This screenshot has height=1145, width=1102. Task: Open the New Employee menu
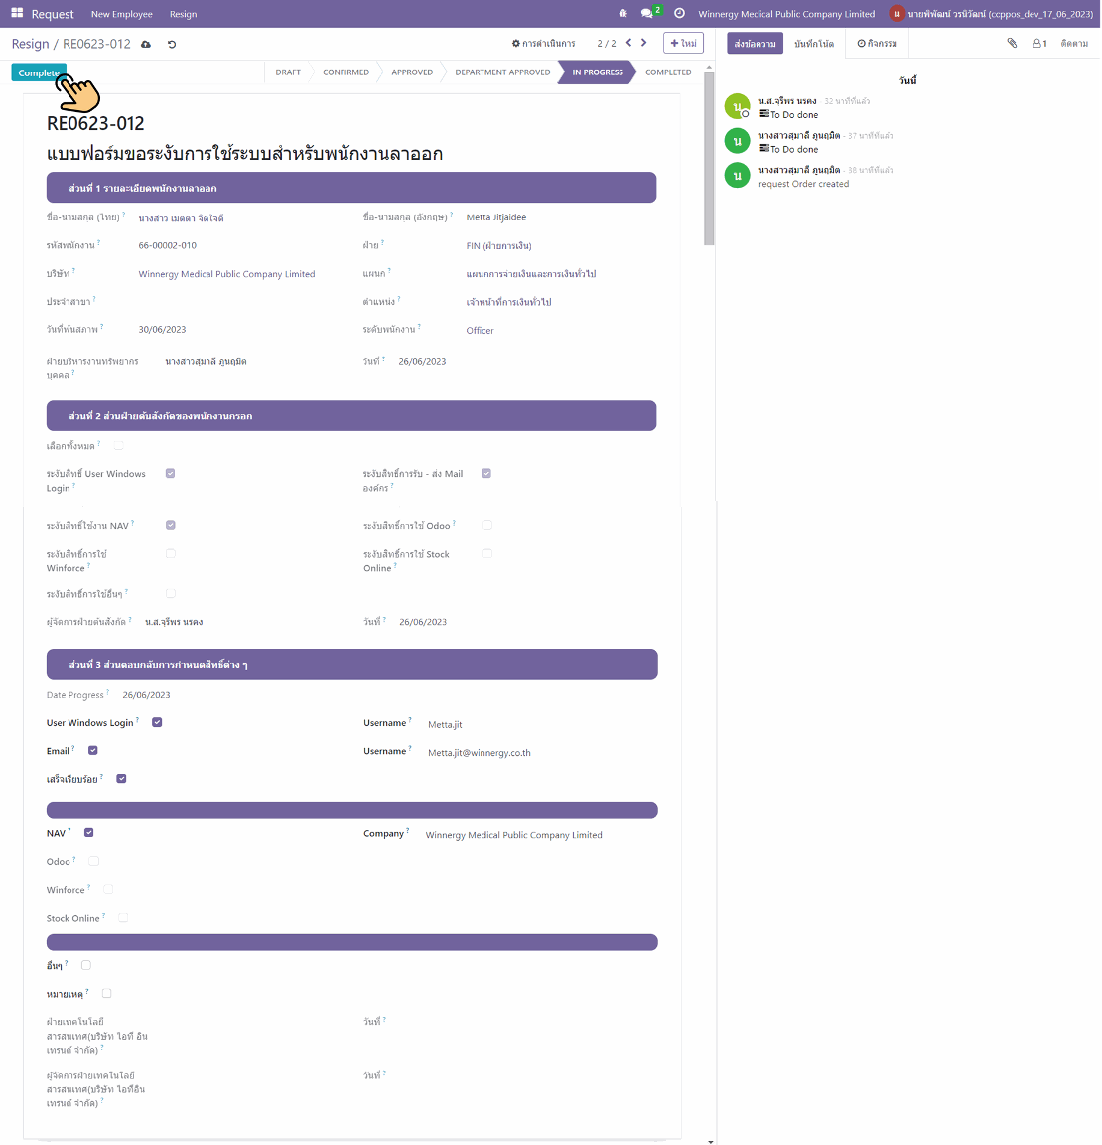tap(122, 14)
